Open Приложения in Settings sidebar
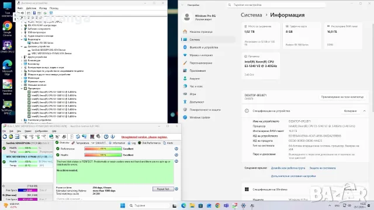The height and width of the screenshot is (210, 374). (x=198, y=71)
